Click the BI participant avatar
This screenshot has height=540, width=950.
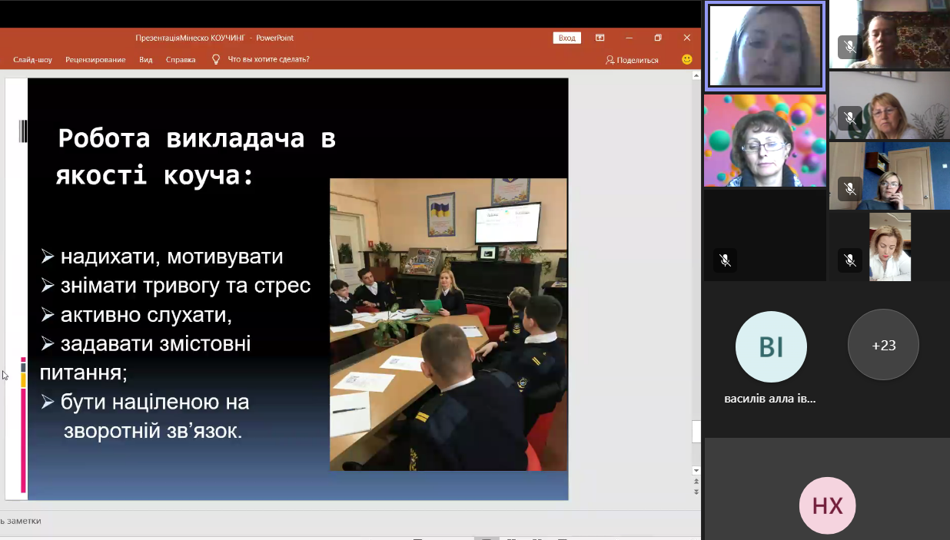(771, 347)
